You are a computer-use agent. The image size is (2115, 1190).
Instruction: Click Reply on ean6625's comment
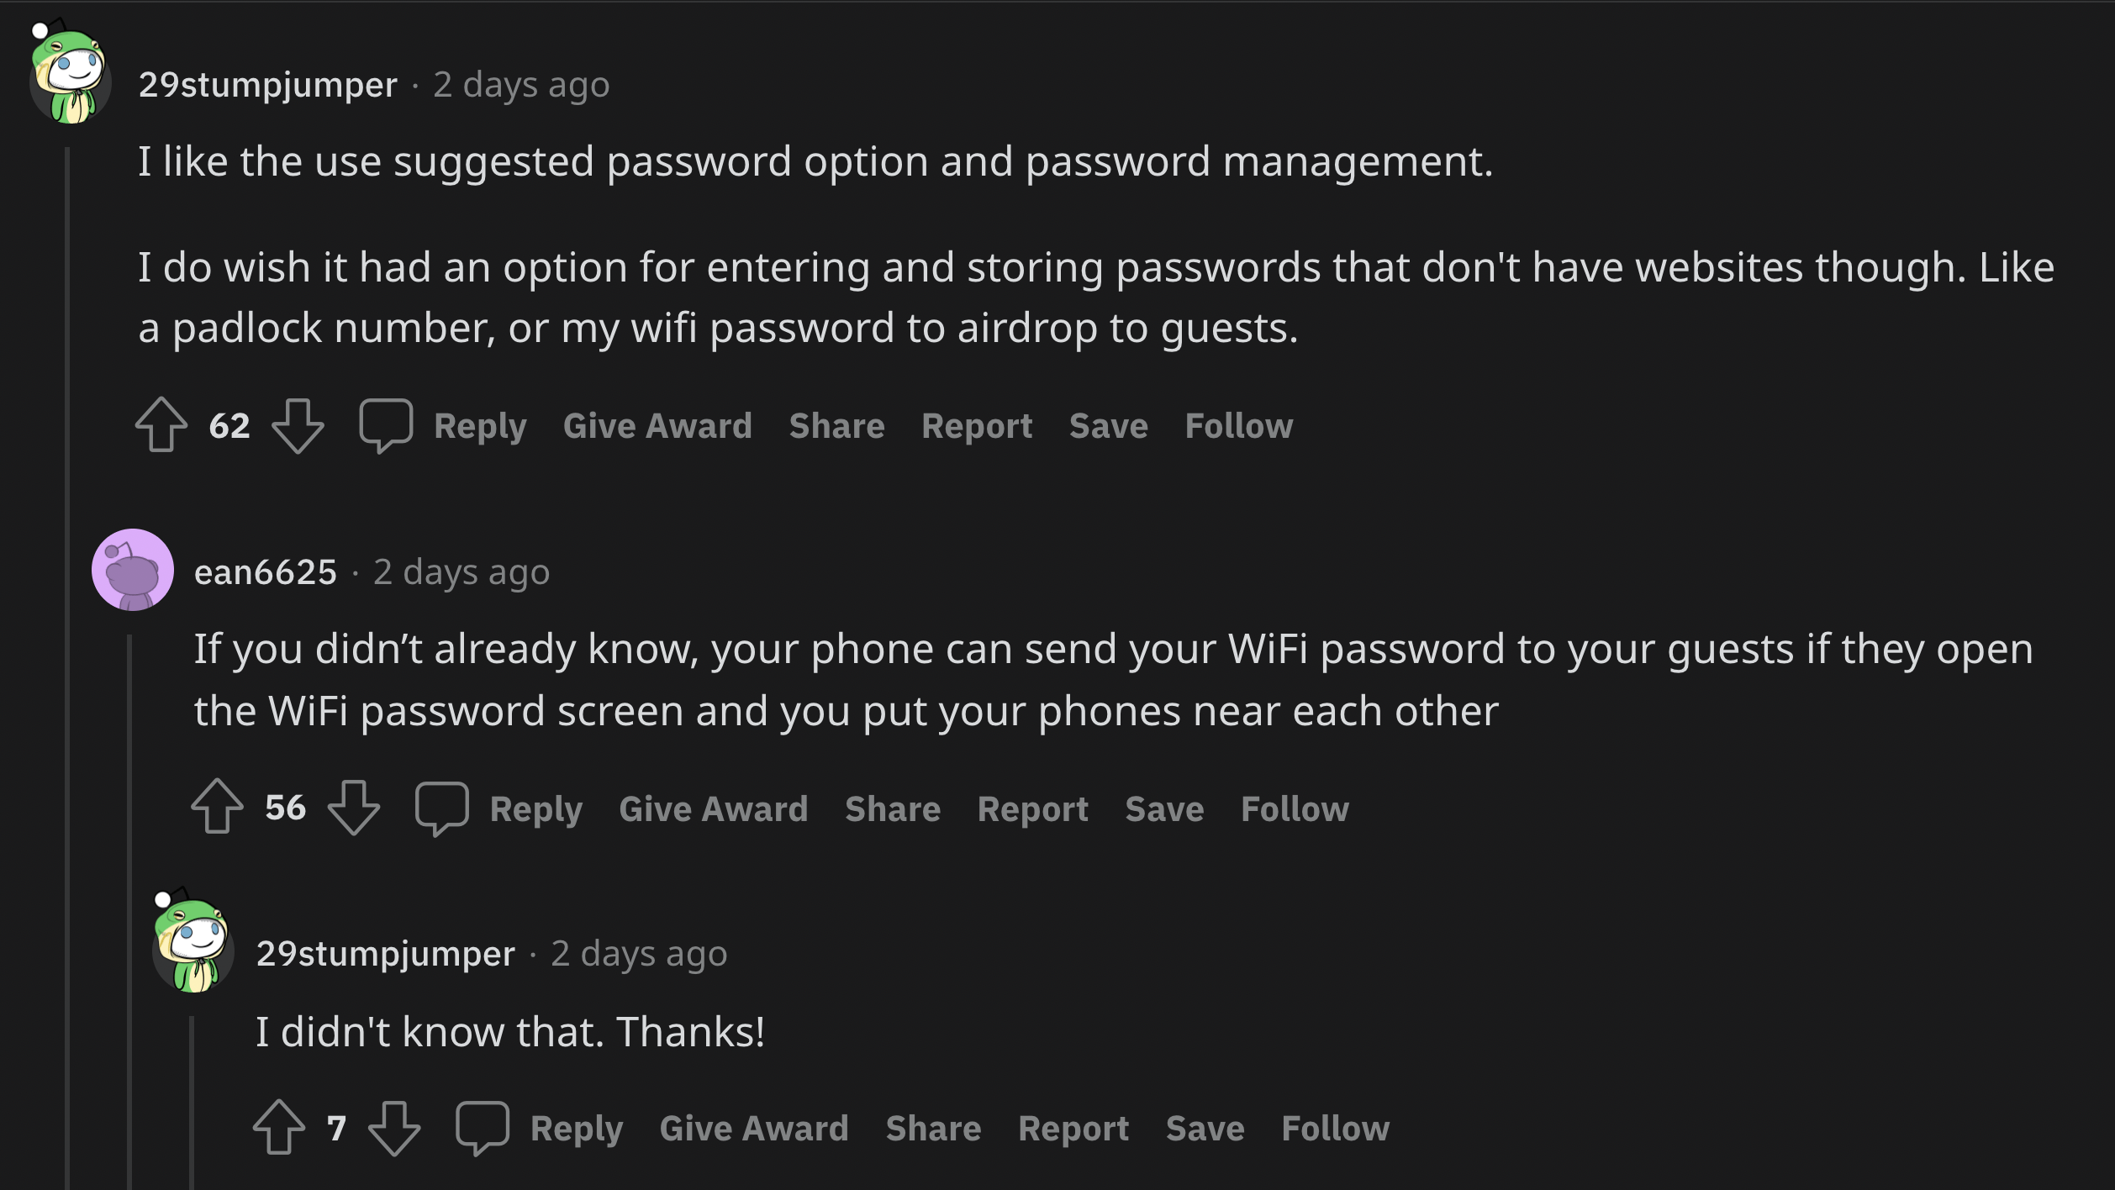click(536, 808)
